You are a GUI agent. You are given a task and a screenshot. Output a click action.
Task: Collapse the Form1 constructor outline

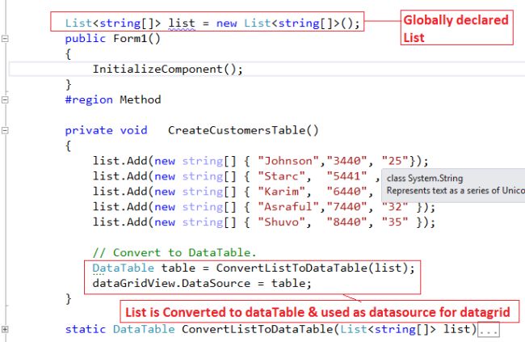(x=5, y=39)
